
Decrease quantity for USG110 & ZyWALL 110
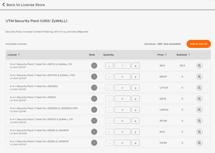(x=109, y=66)
